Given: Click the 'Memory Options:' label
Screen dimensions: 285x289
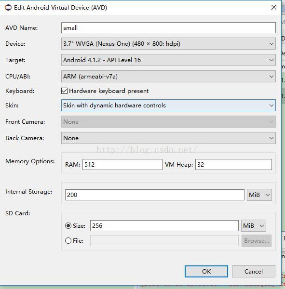Looking at the screenshot, I should pos(30,161).
